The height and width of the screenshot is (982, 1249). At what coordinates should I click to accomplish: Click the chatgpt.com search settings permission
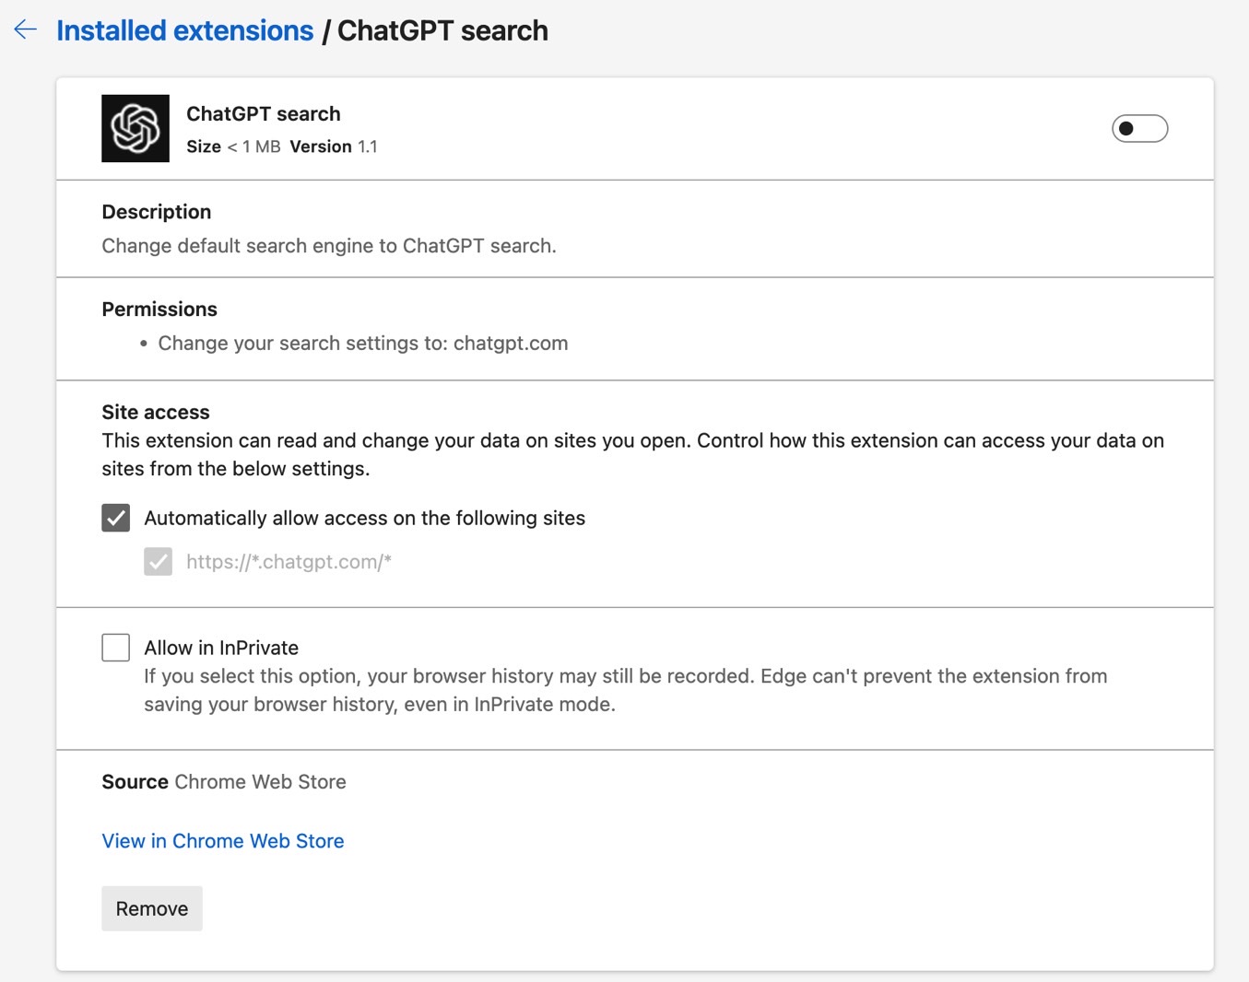[x=363, y=344]
